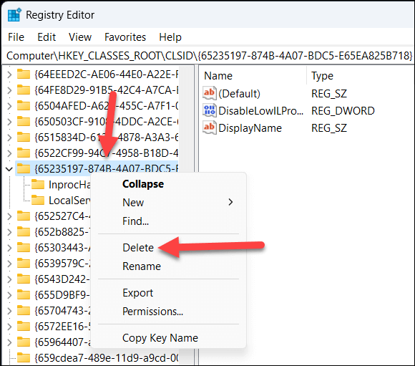Expand the {652527C4 key
Viewport: 415px width, 366px height.
click(9, 216)
